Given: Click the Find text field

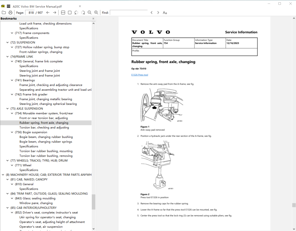Looking at the screenshot, I should click(x=129, y=13).
